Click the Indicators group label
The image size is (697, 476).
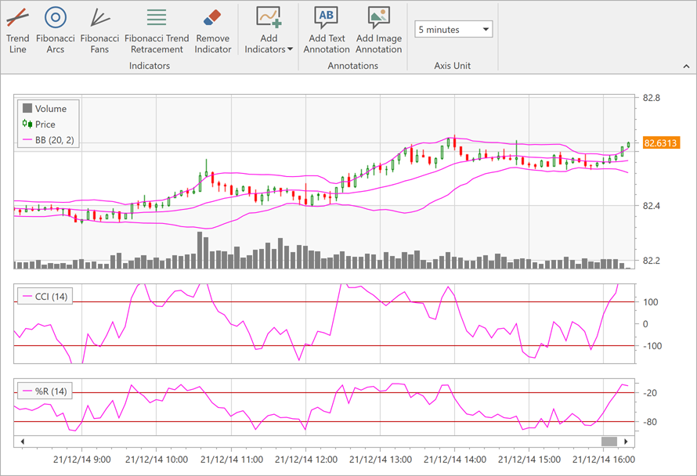pyautogui.click(x=150, y=66)
